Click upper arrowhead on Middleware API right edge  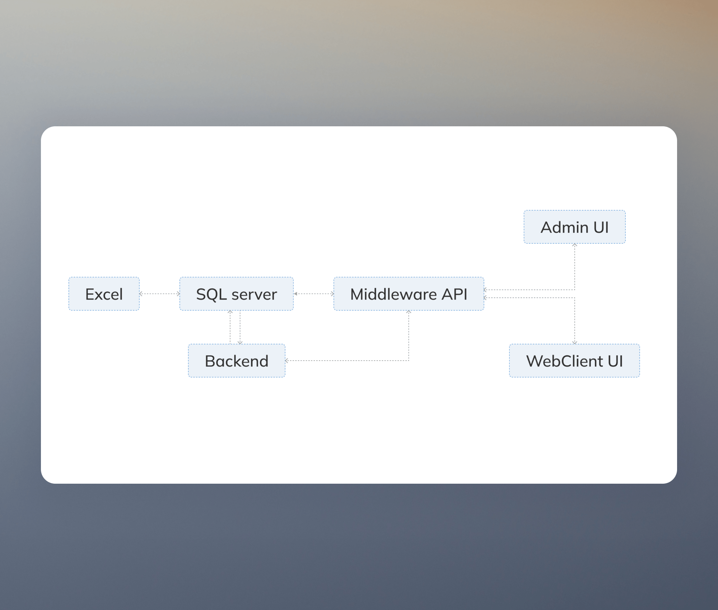point(485,290)
